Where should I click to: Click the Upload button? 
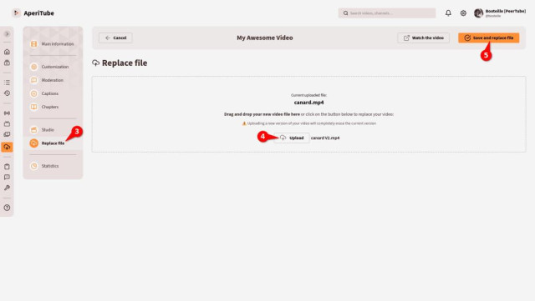[x=292, y=138]
